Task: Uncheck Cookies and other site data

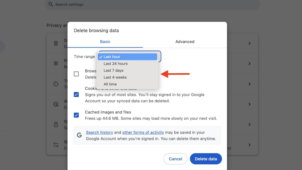Action: [76, 95]
